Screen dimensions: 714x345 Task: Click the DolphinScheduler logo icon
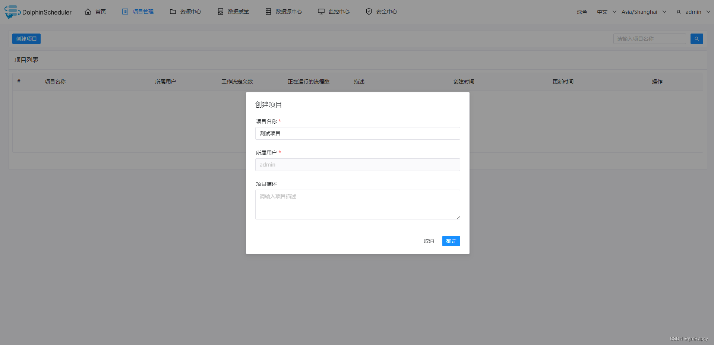[12, 12]
